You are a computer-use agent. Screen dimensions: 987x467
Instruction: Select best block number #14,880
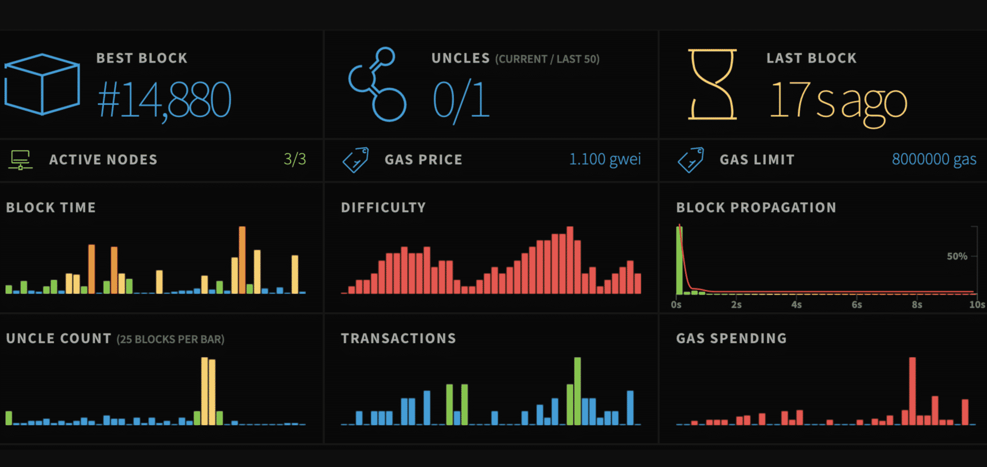(x=164, y=100)
